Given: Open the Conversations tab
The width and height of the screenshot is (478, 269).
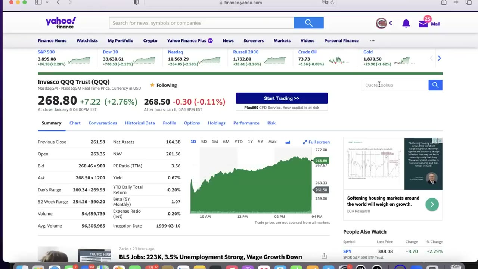Looking at the screenshot, I should point(103,123).
